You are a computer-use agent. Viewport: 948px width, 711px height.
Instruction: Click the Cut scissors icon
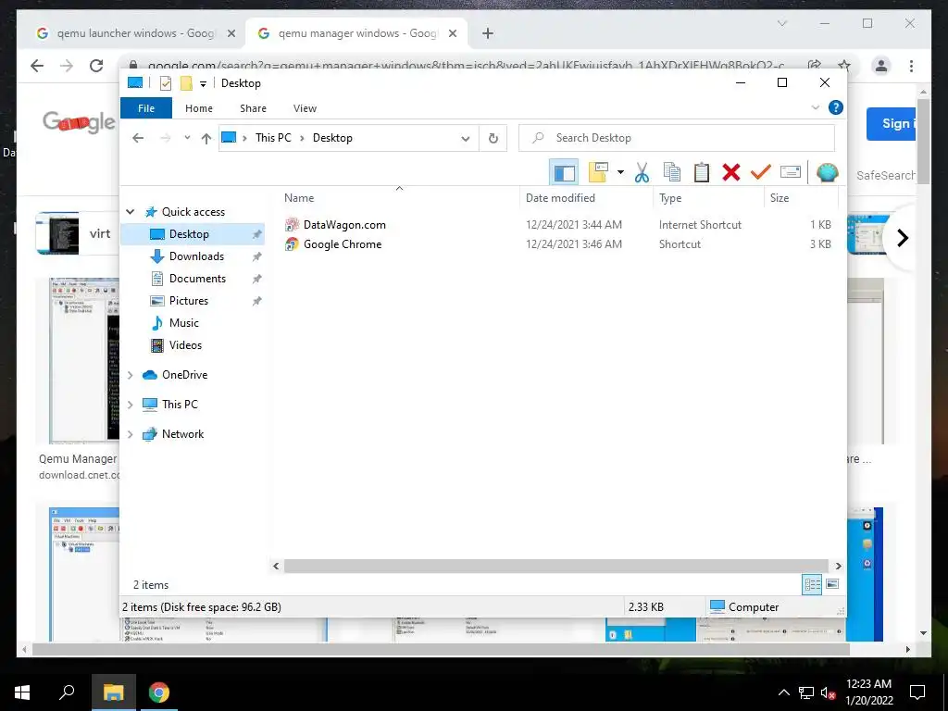[642, 172]
